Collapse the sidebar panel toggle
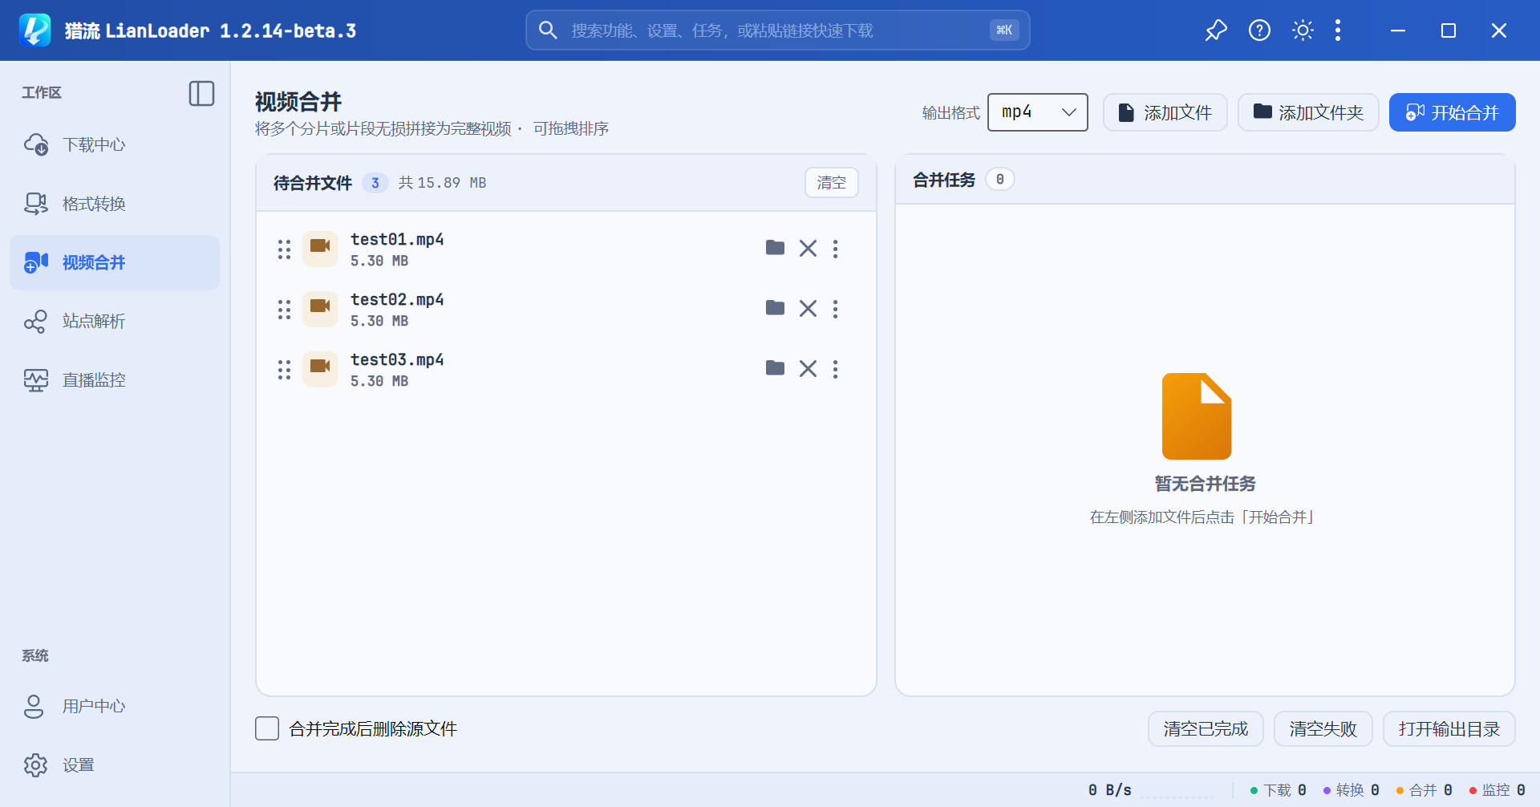 pos(201,93)
